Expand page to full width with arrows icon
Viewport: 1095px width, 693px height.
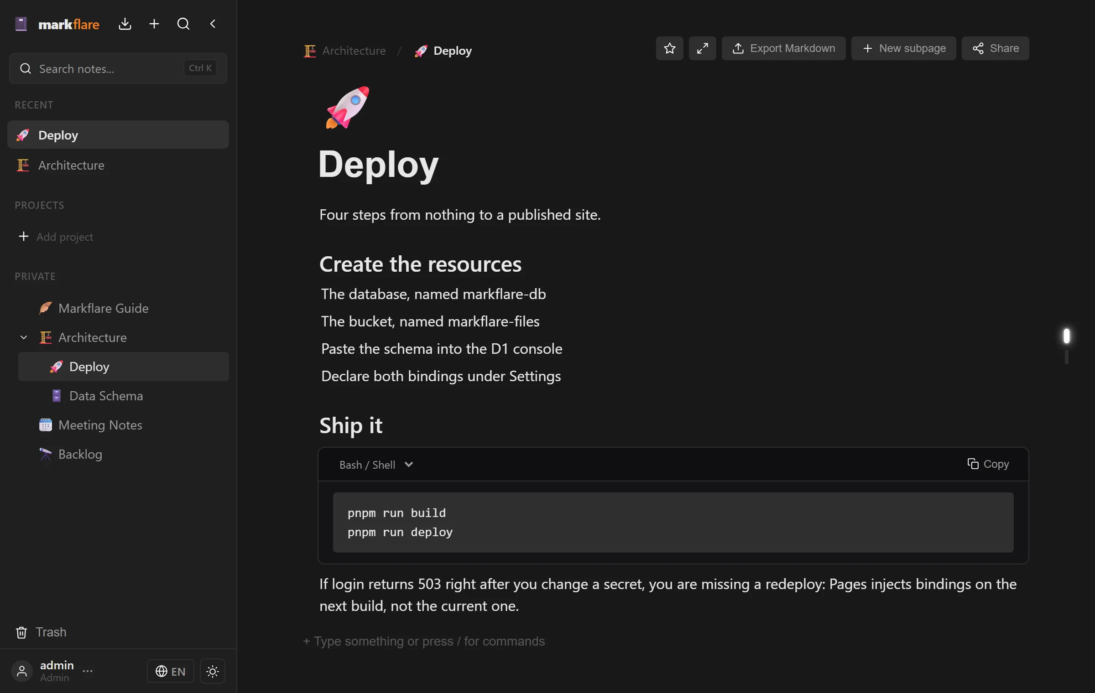tap(702, 48)
